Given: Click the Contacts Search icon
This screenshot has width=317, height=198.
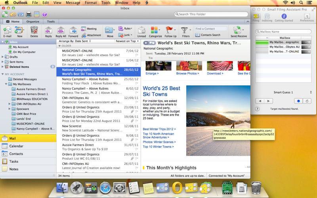Looking at the screenshot, I should click(x=197, y=35).
